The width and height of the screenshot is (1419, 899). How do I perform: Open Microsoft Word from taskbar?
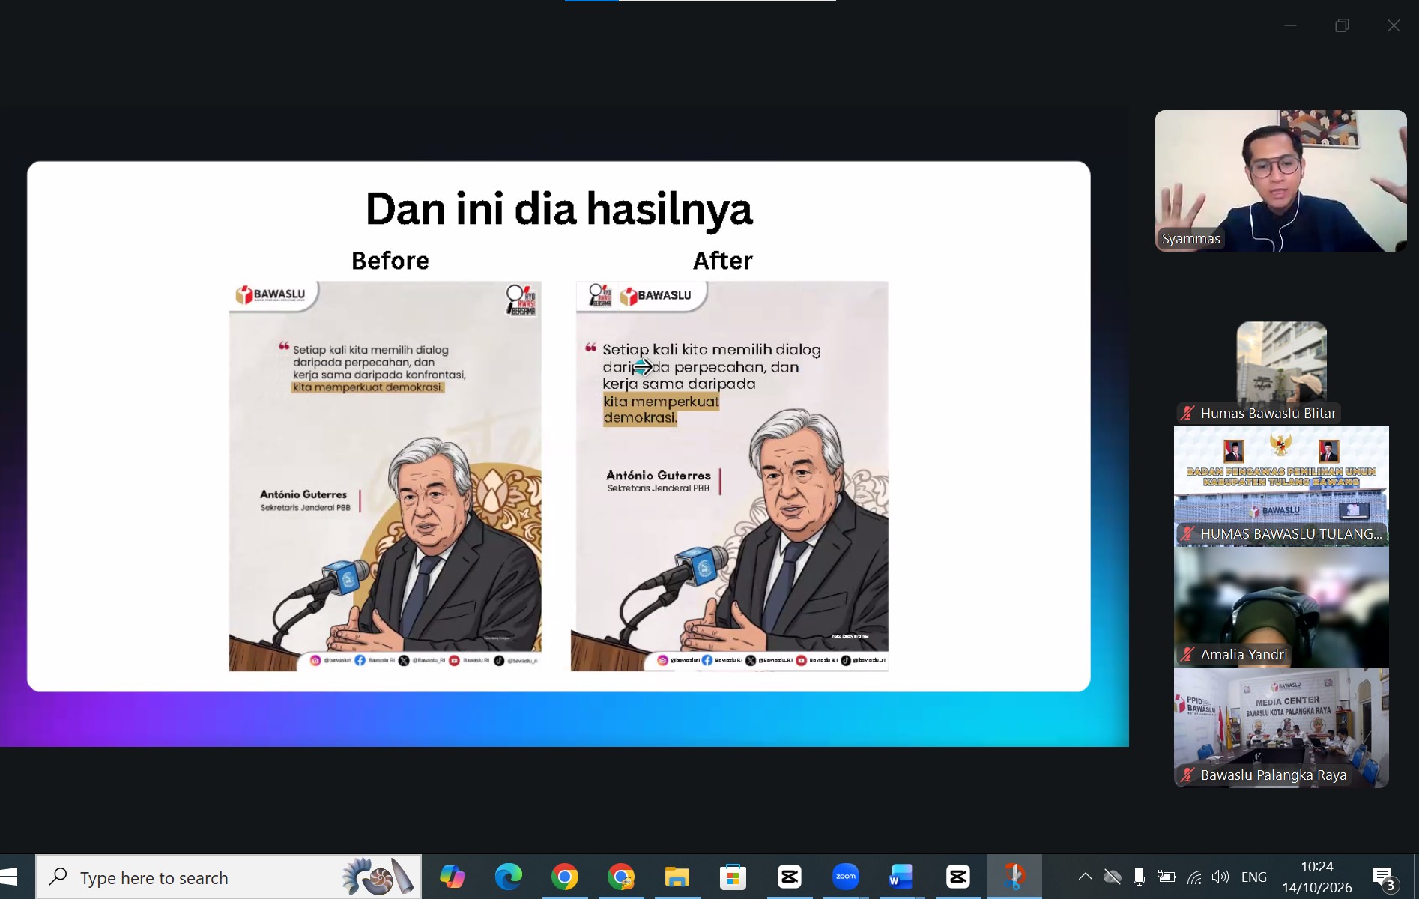[901, 877]
